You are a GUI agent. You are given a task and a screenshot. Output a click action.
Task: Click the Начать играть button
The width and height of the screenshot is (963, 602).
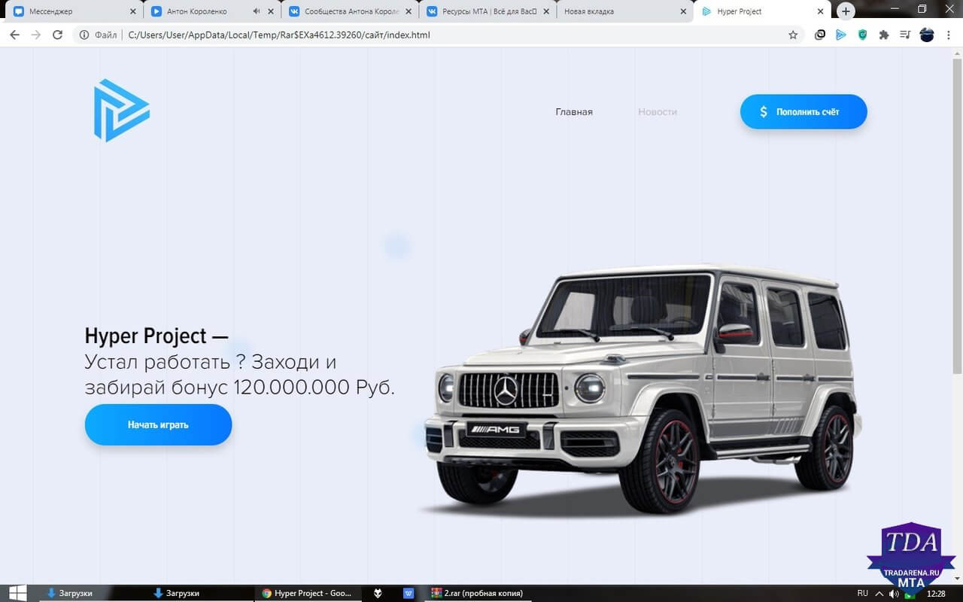pyautogui.click(x=158, y=424)
